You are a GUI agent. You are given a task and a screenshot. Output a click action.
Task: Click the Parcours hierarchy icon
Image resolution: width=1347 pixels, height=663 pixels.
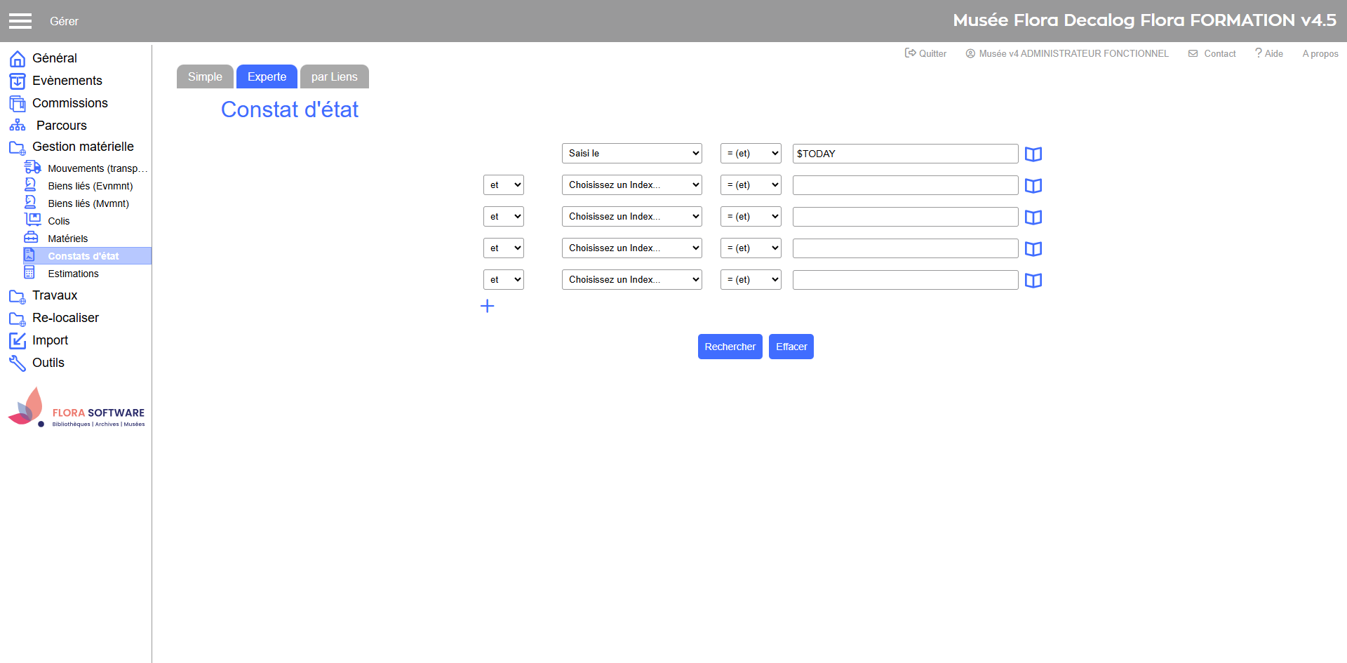[x=17, y=126]
